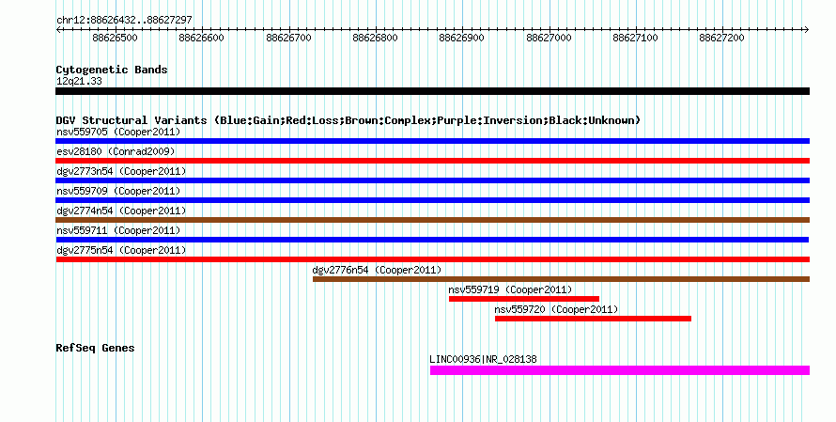
Task: Click the 88627200 ruler position
Action: click(x=722, y=38)
